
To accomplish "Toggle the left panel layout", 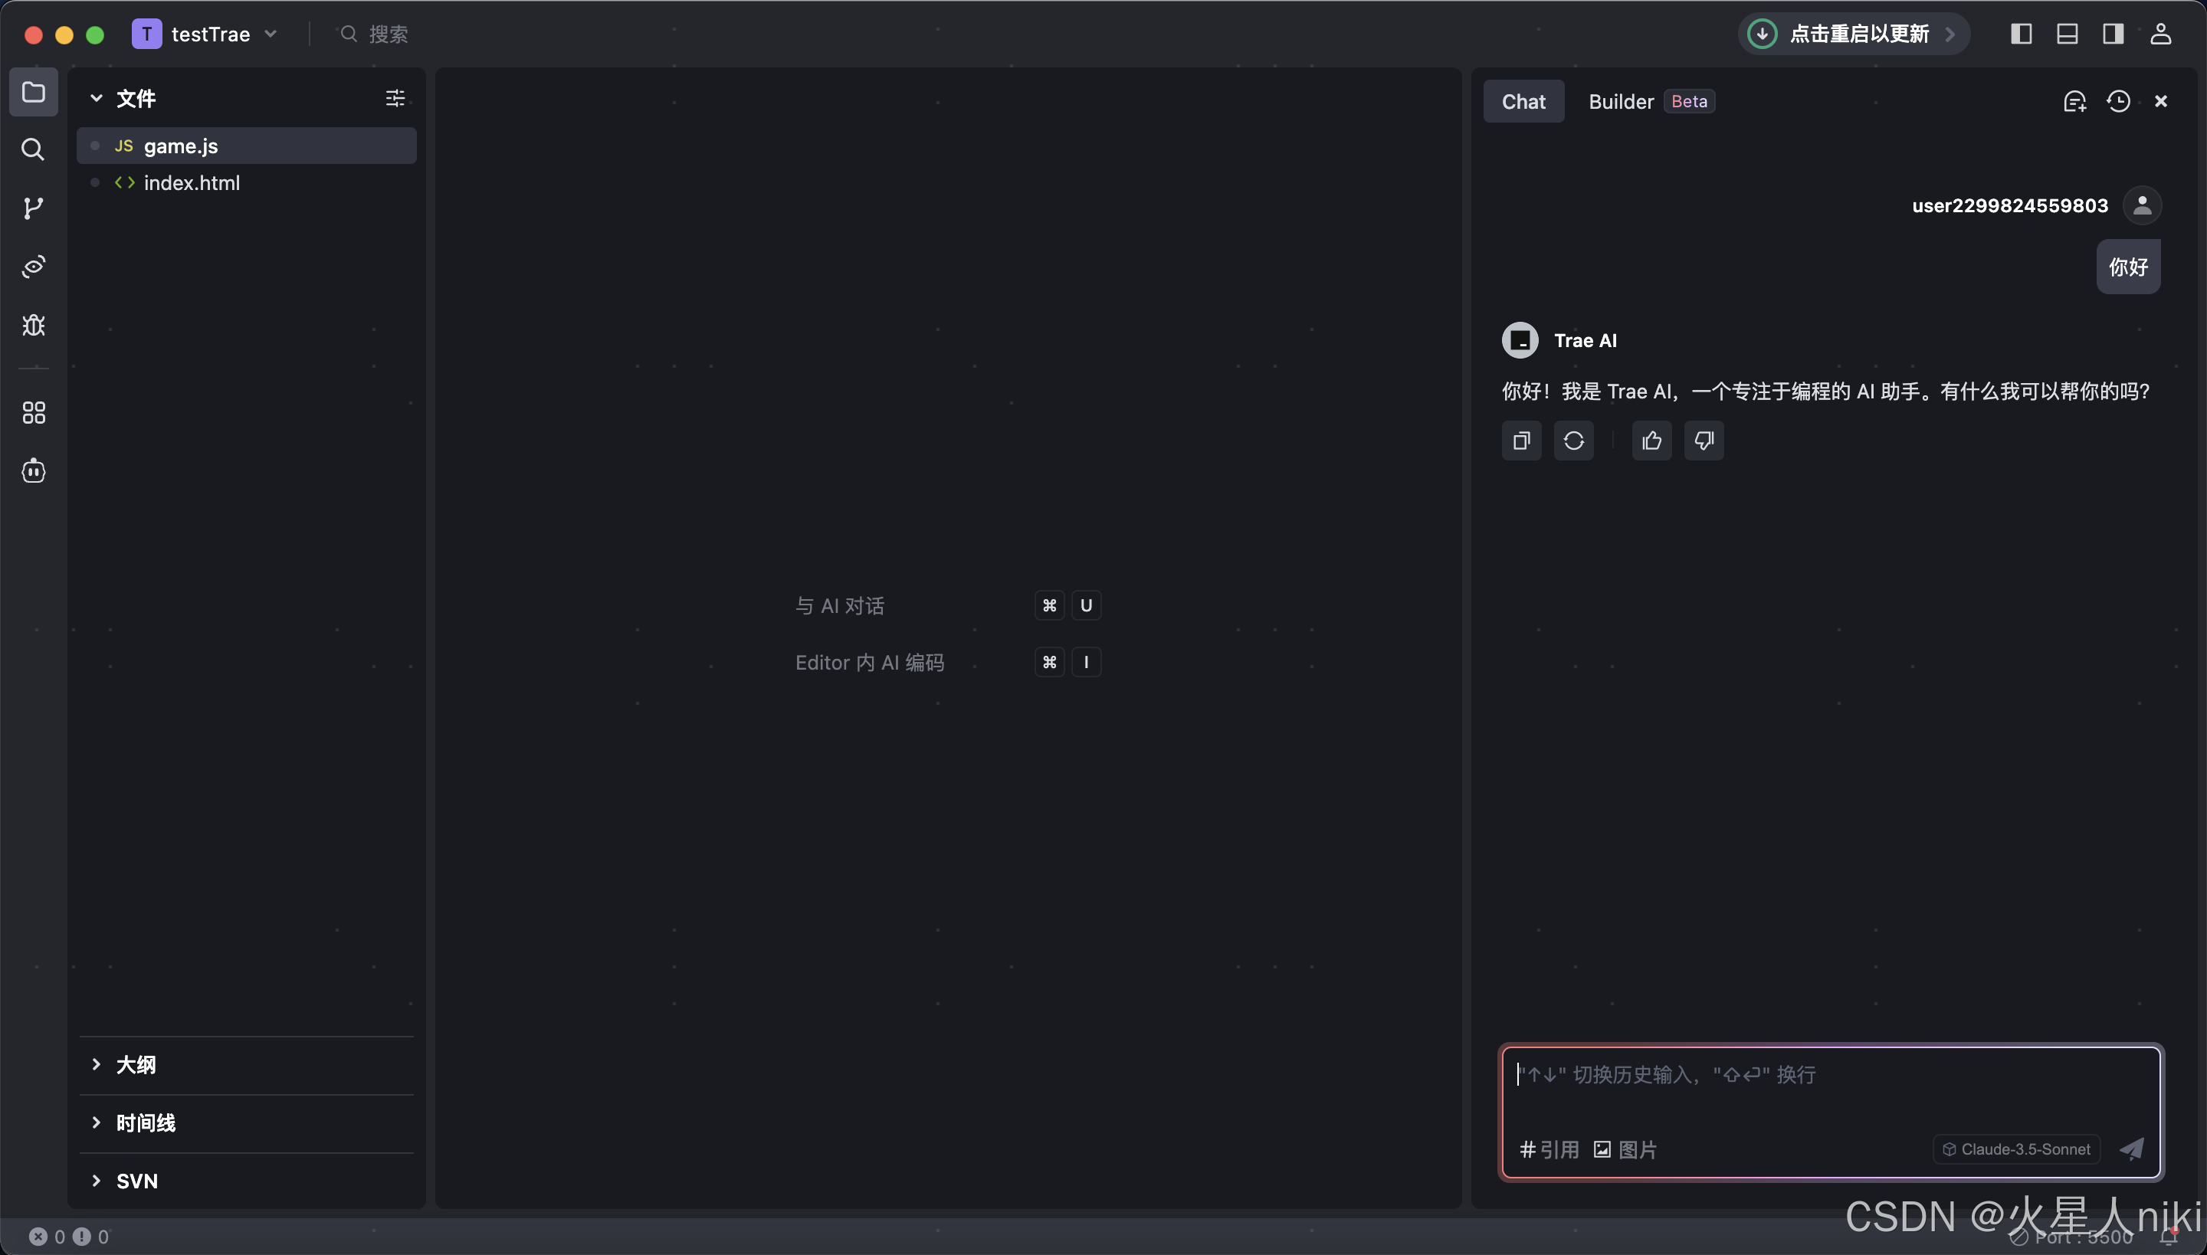I will [2022, 34].
